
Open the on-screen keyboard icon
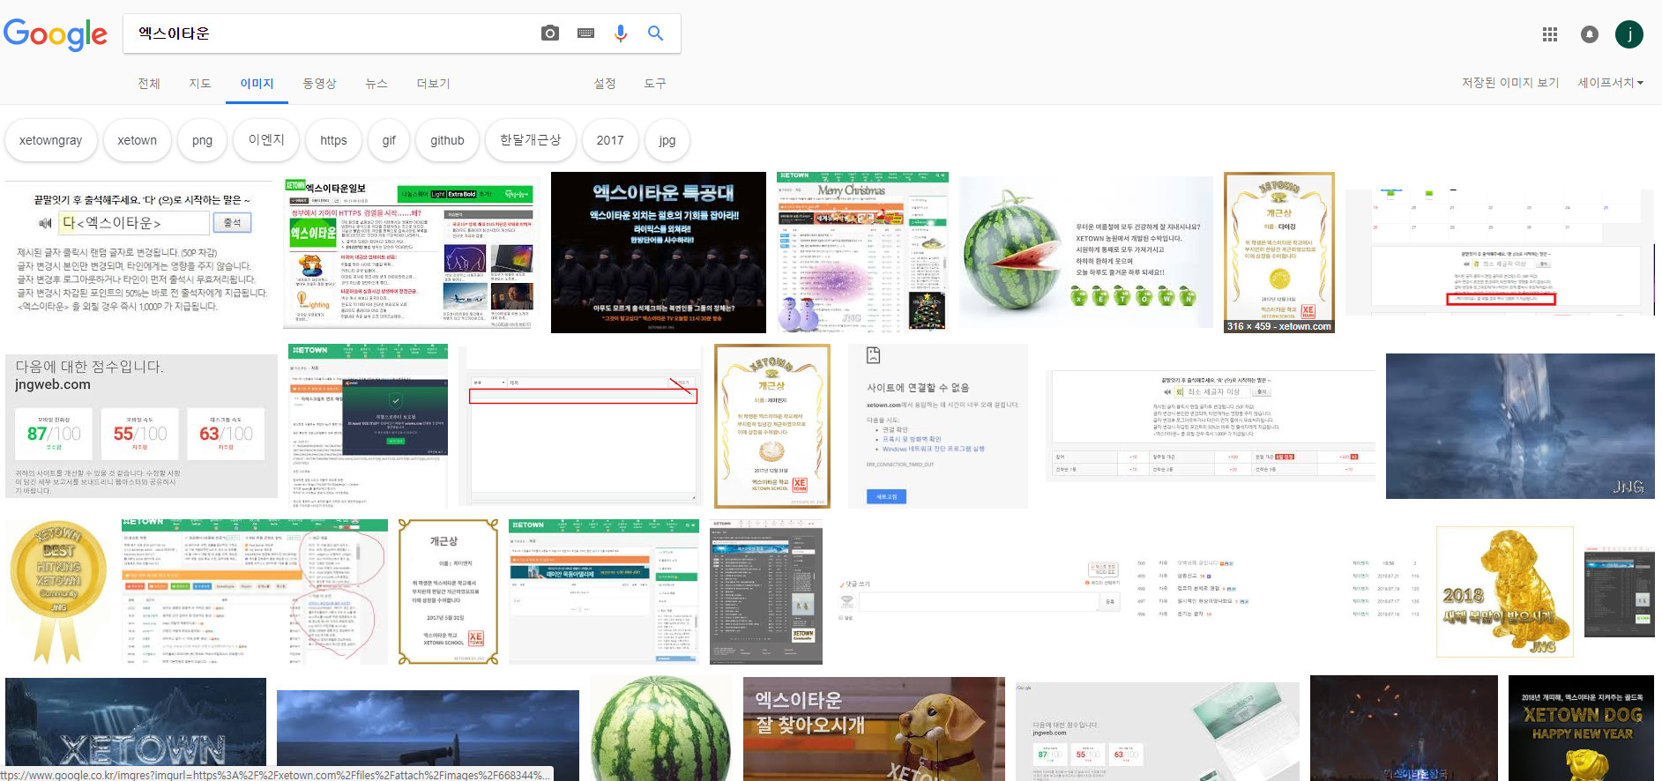585,33
